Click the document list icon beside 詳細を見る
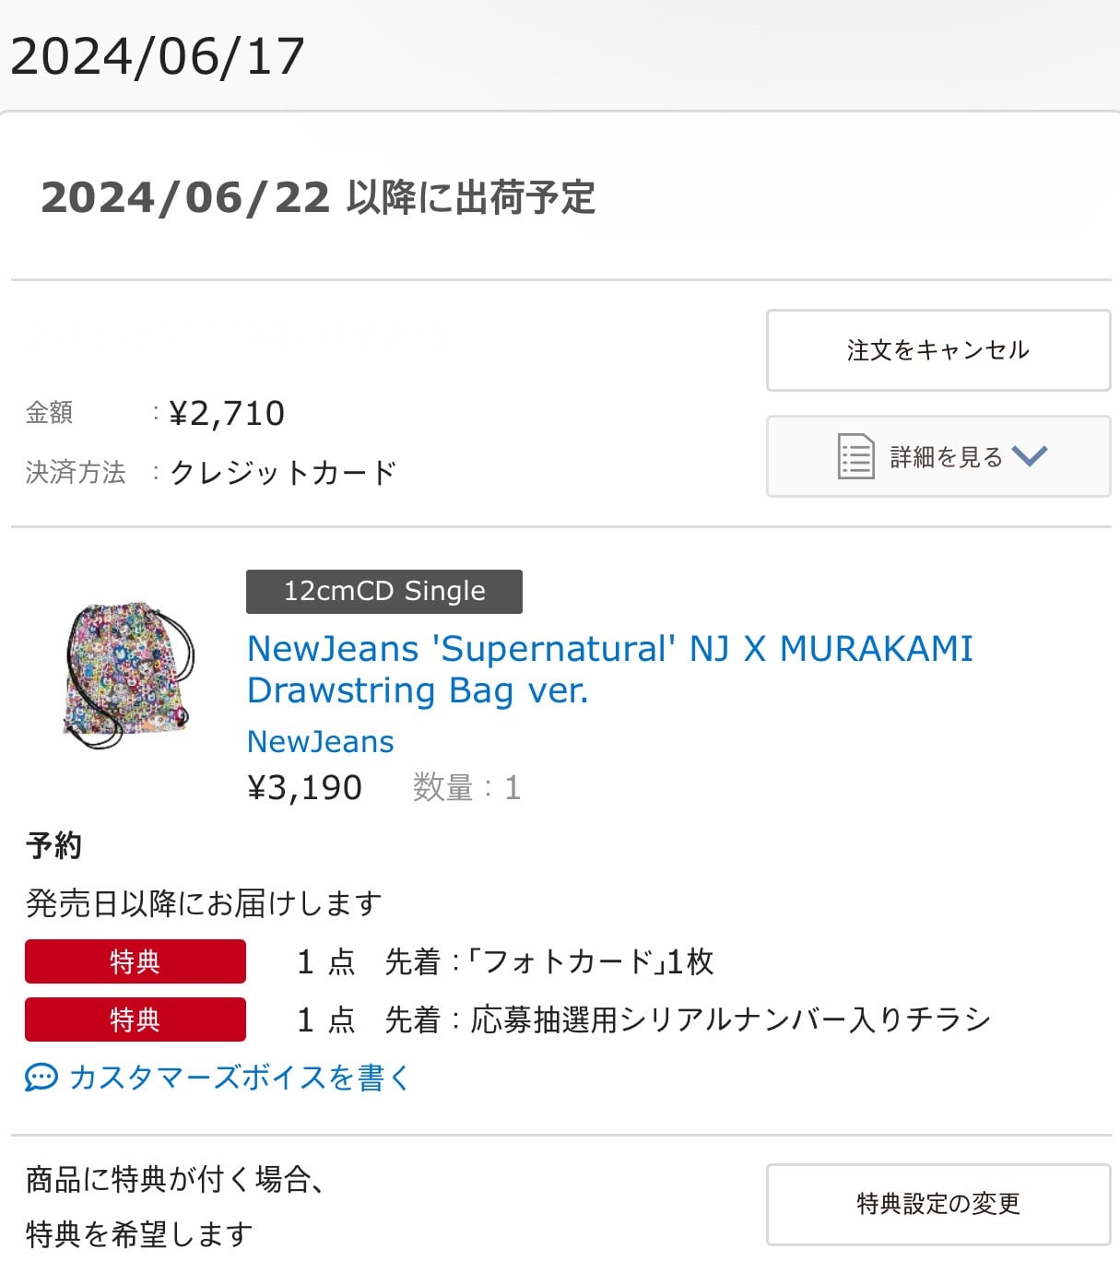This screenshot has height=1261, width=1120. (855, 456)
